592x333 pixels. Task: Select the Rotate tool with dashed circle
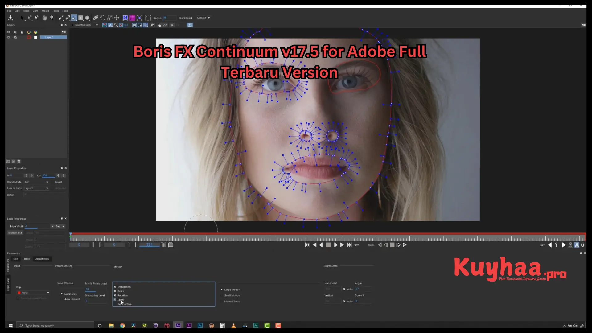[x=103, y=18]
